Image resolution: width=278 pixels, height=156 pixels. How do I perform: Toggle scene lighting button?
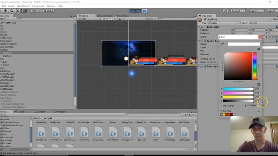(110, 19)
